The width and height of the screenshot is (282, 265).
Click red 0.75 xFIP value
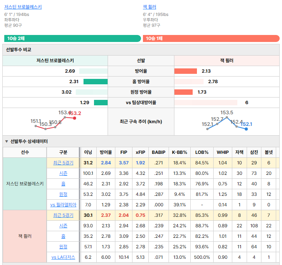pos(140,215)
